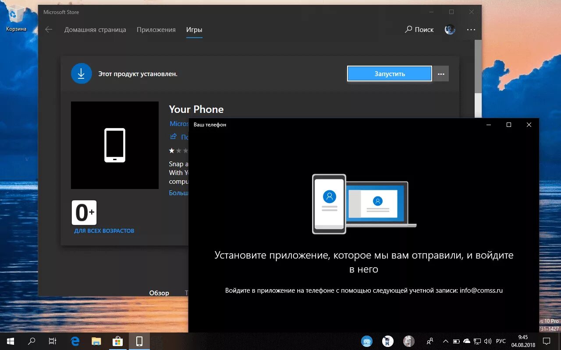Click the share icon under publisher

point(174,136)
